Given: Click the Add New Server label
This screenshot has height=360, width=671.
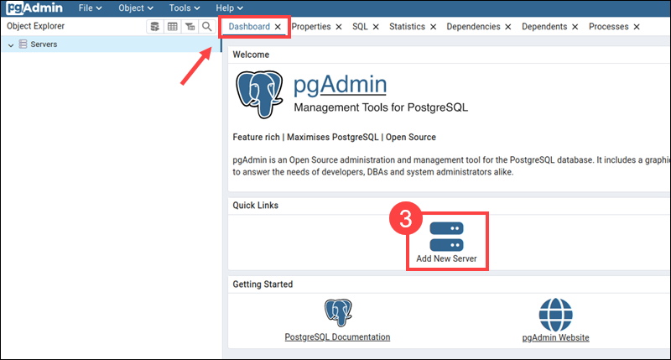Looking at the screenshot, I should coord(446,258).
